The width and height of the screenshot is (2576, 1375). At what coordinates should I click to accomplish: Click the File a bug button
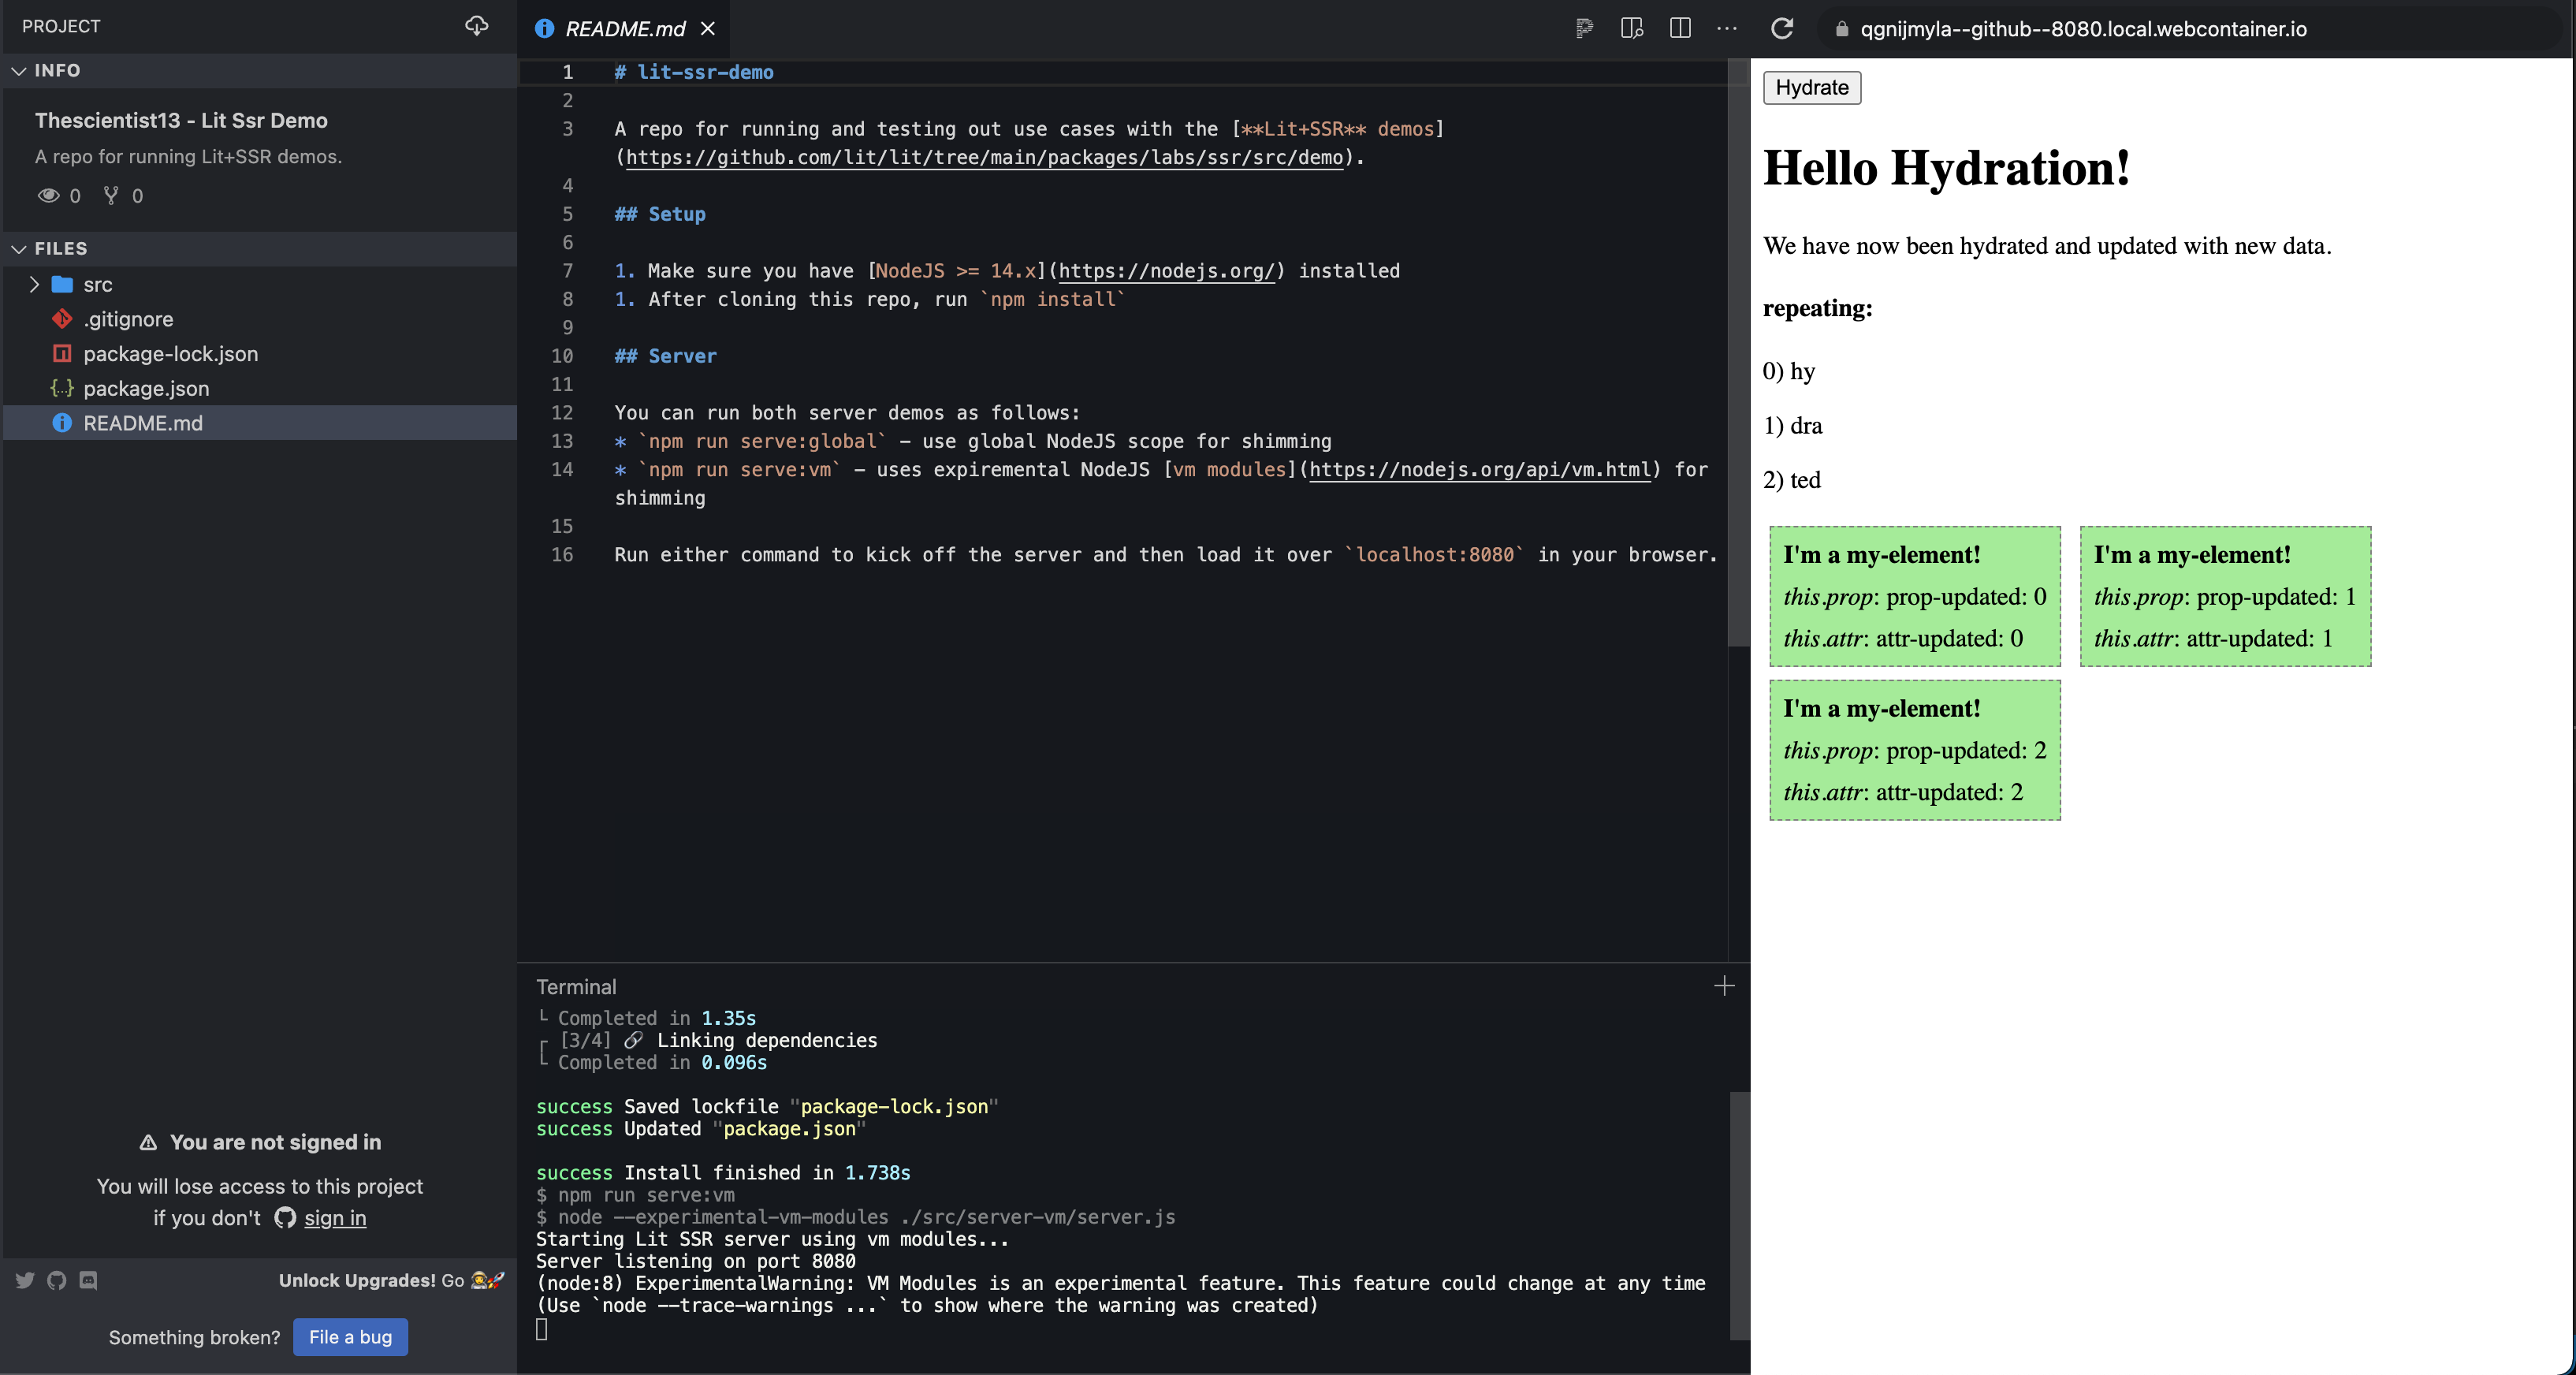click(350, 1337)
